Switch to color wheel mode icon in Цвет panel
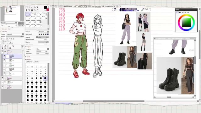The width and height of the screenshot is (201, 113). (x=177, y=12)
